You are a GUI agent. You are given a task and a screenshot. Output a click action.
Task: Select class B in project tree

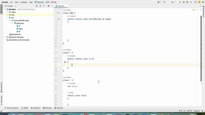tap(18, 32)
